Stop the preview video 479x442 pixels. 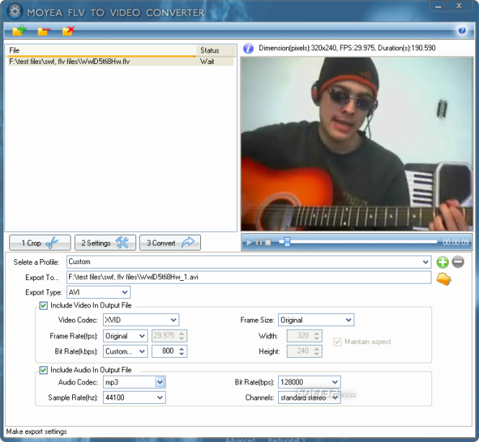(x=268, y=243)
